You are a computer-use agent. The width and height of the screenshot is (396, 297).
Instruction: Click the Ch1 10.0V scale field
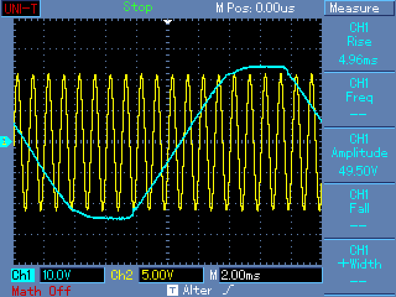72,275
